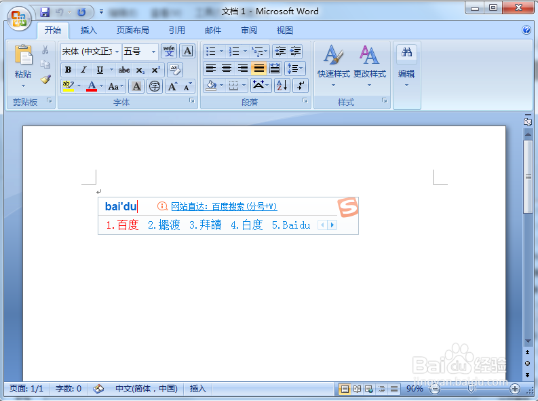Sort text with the A-Z icon

coord(282,85)
